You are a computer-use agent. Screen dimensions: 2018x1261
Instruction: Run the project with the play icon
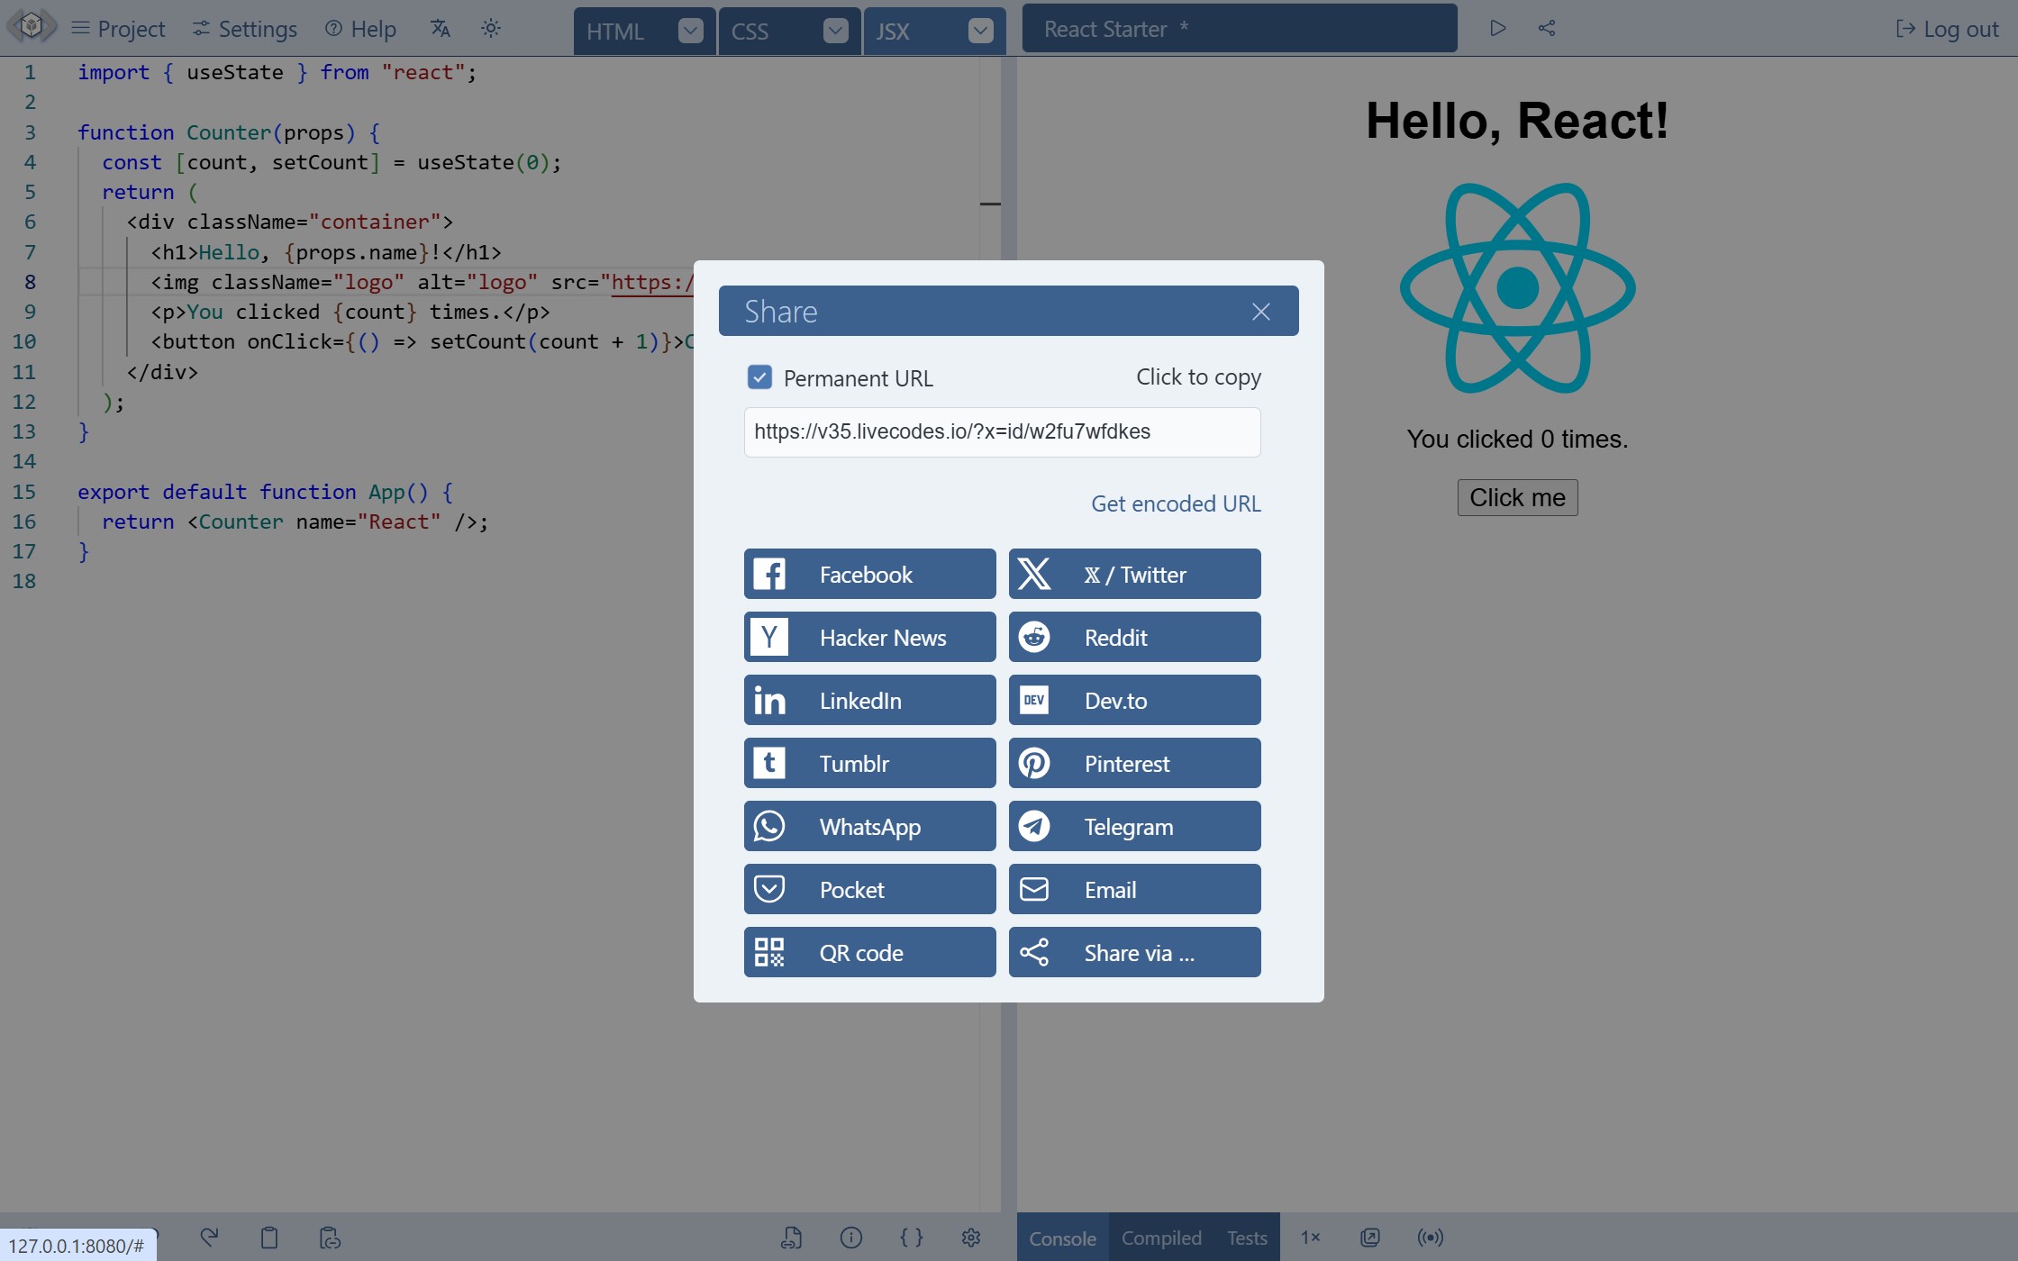pyautogui.click(x=1498, y=28)
